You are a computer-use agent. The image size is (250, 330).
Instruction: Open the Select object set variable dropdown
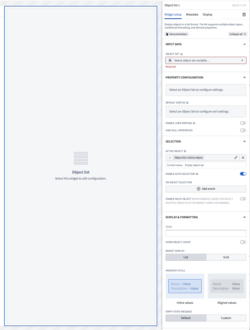click(206, 60)
